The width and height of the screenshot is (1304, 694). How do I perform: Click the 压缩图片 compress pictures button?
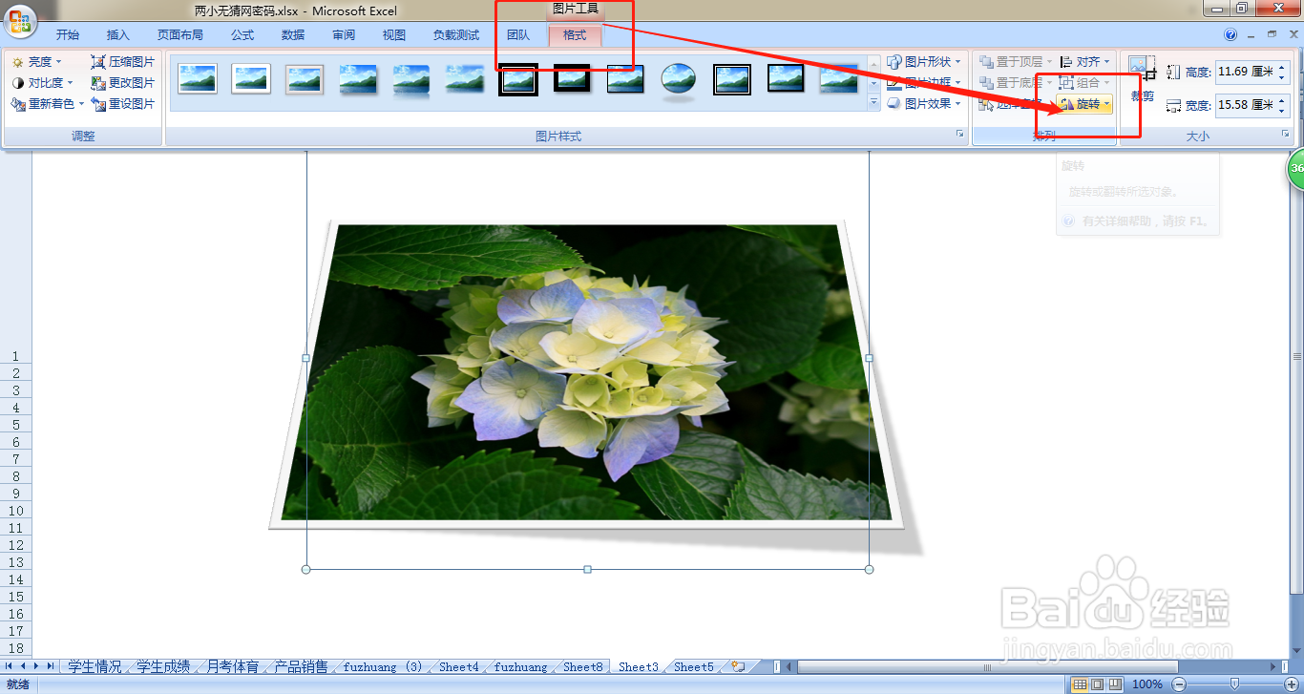[123, 62]
